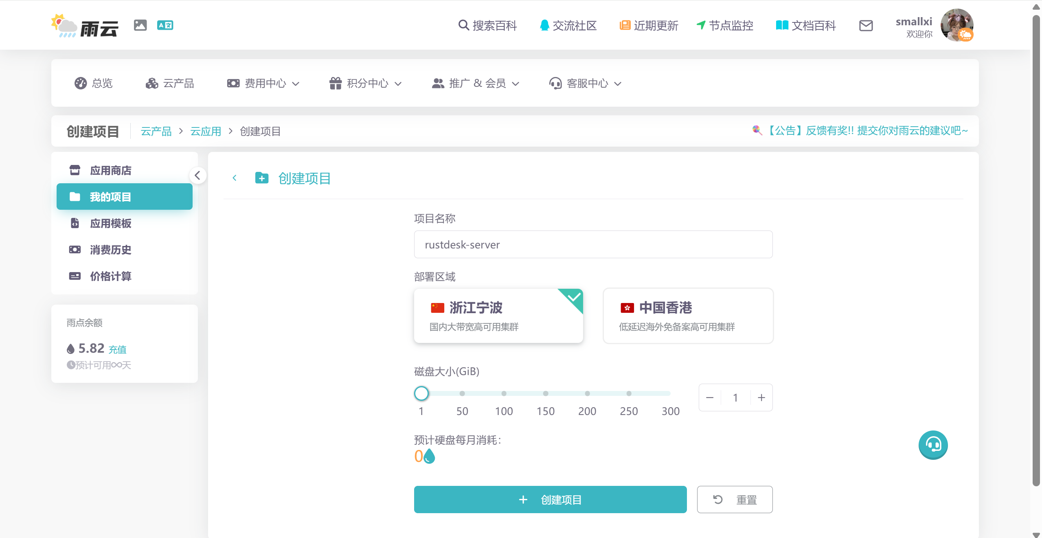The width and height of the screenshot is (1042, 538).
Task: Open 应用商店 in the sidebar
Action: (110, 170)
